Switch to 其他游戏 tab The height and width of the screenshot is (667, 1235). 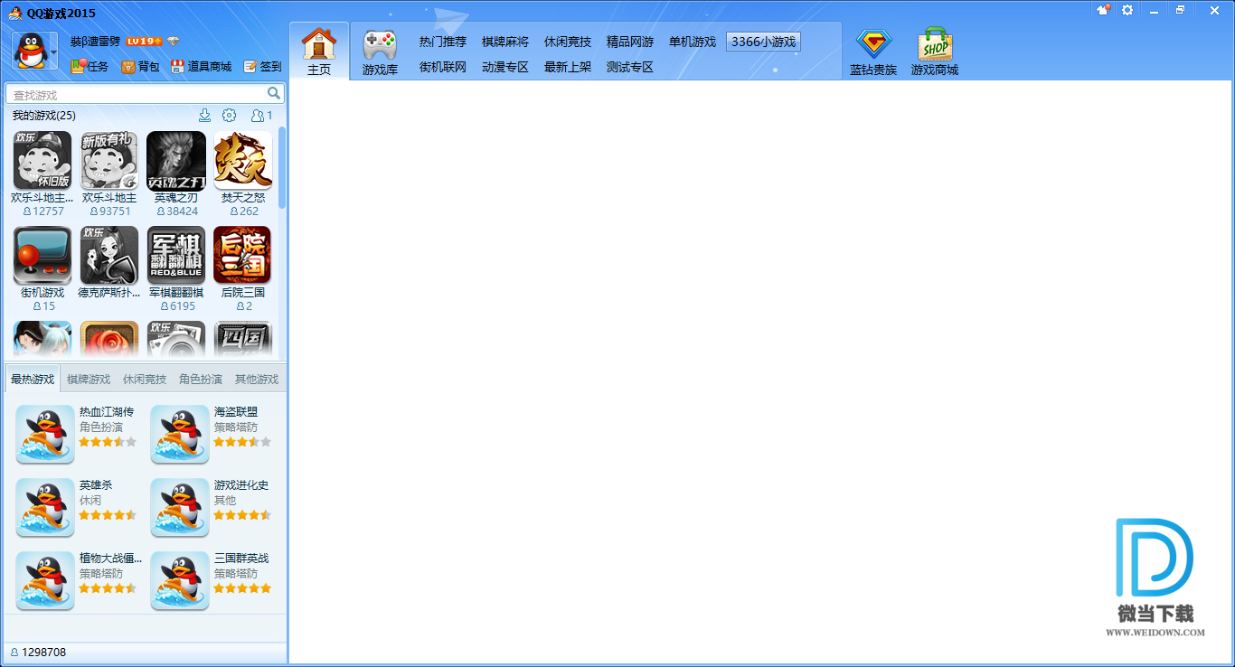point(257,379)
